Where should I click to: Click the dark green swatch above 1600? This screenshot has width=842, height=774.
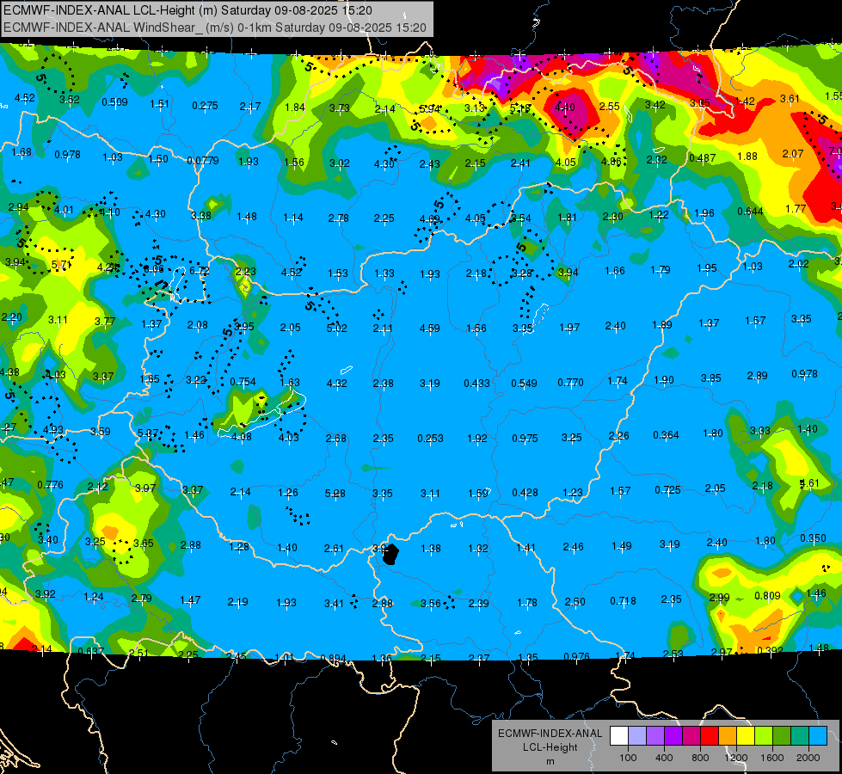782,736
